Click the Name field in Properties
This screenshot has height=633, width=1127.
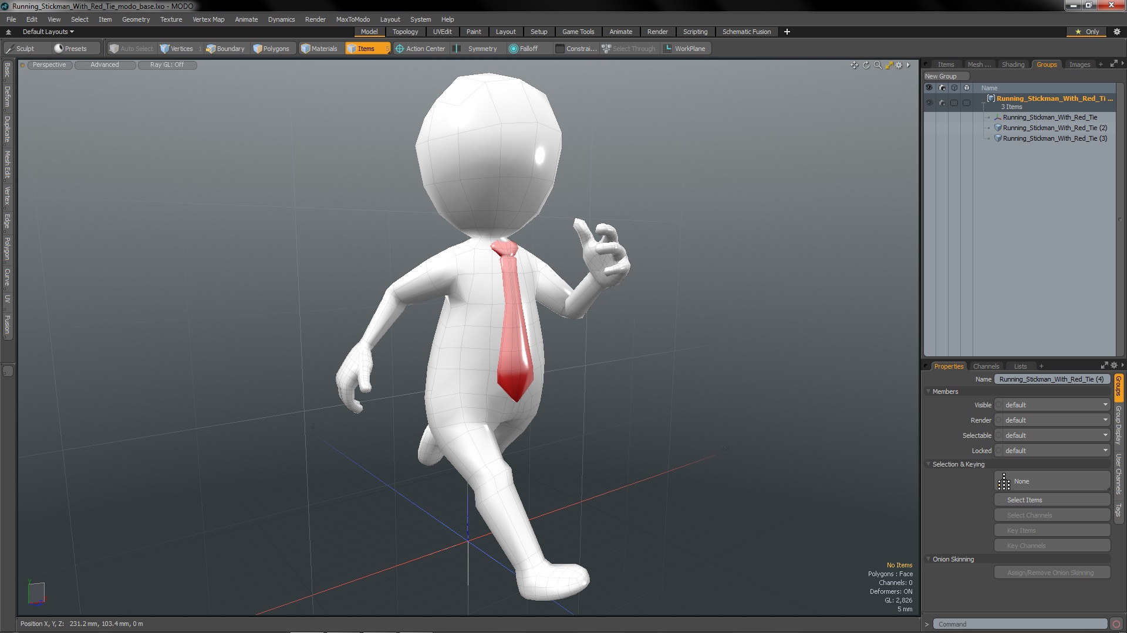1052,379
